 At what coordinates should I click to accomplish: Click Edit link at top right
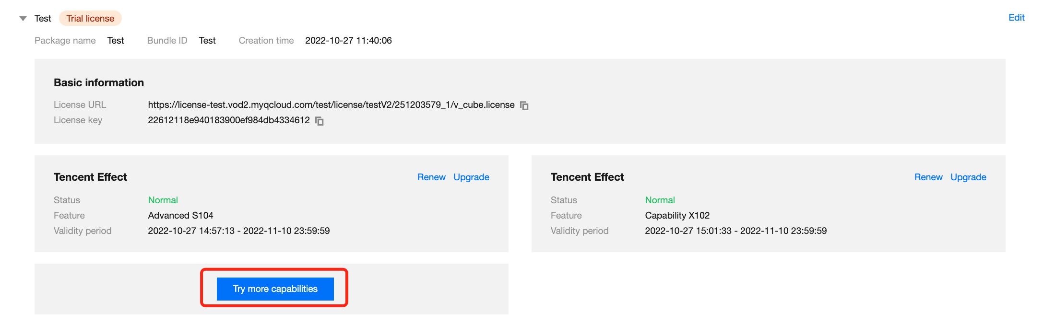tap(1016, 18)
